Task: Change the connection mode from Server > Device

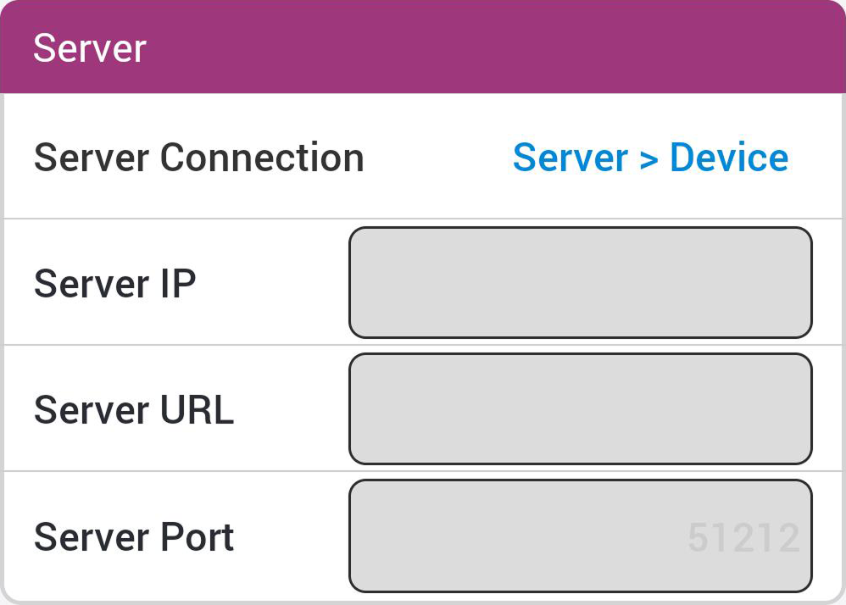Action: coord(650,158)
